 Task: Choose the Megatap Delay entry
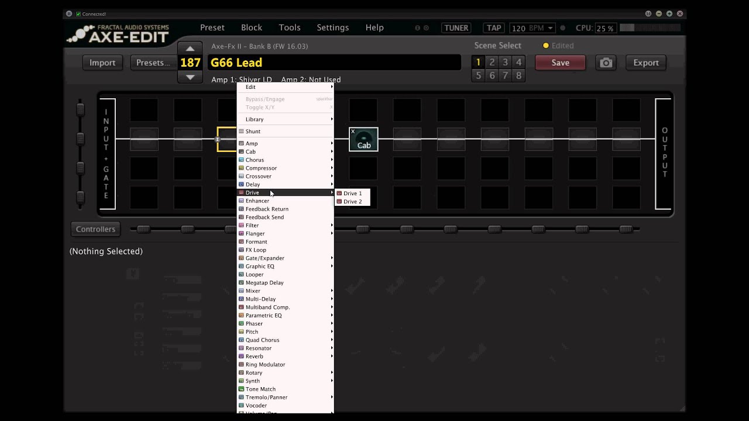pos(285,282)
